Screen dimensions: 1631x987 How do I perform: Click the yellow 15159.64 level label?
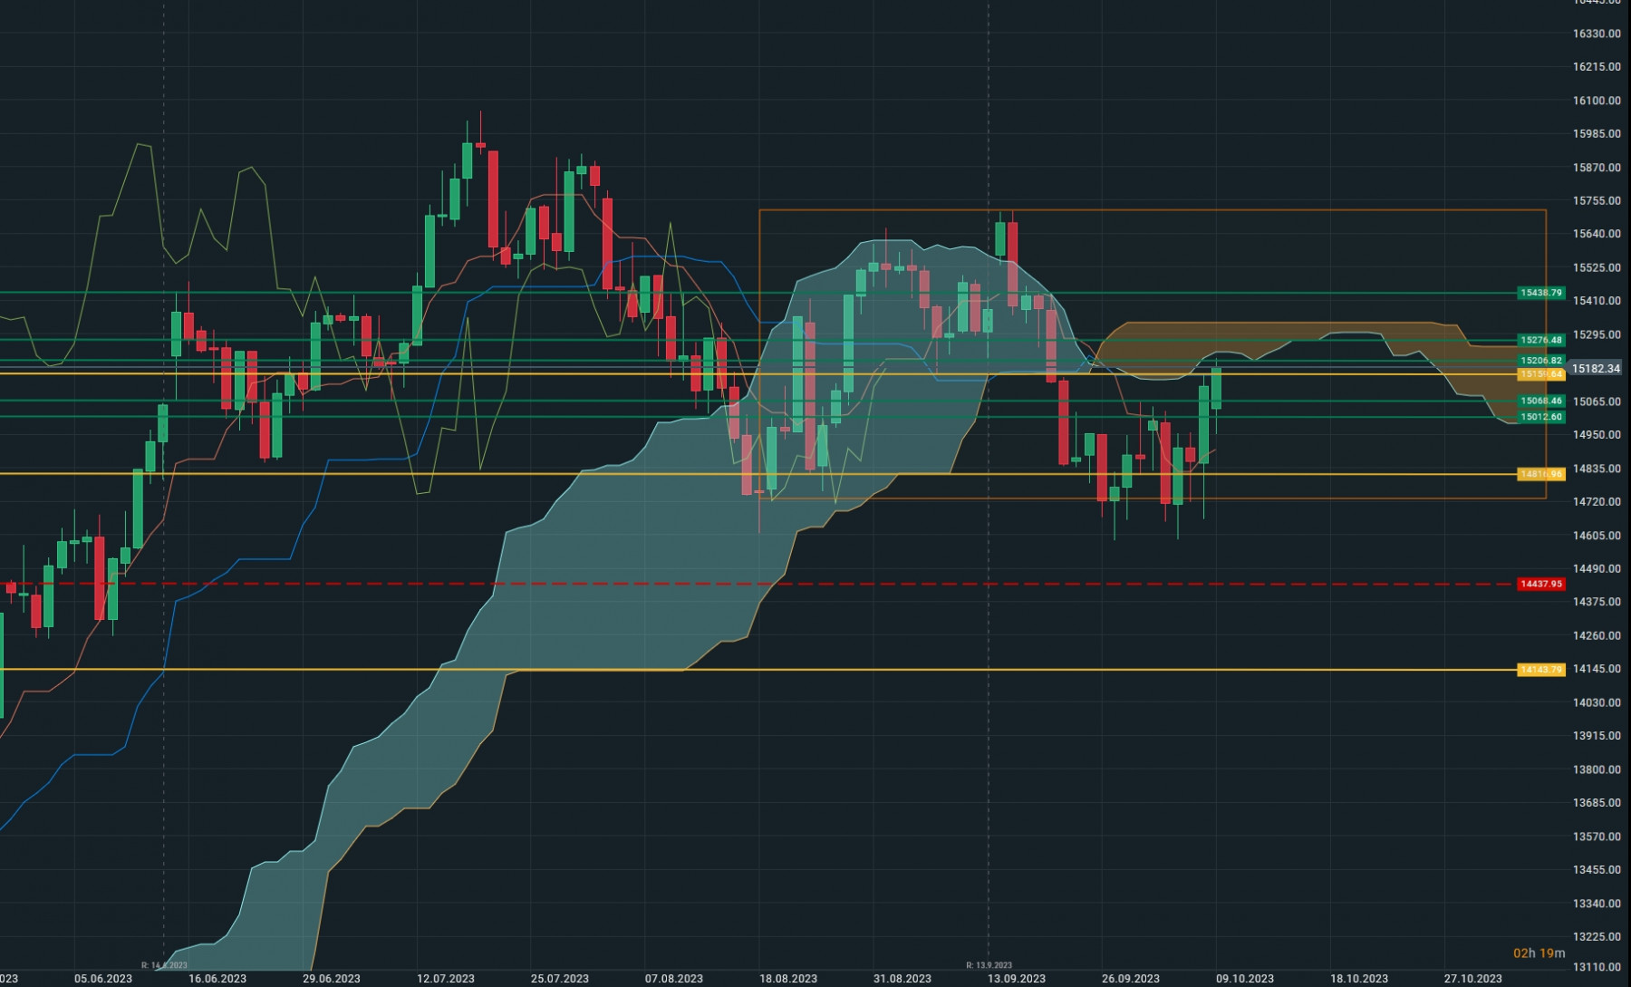coord(1540,374)
